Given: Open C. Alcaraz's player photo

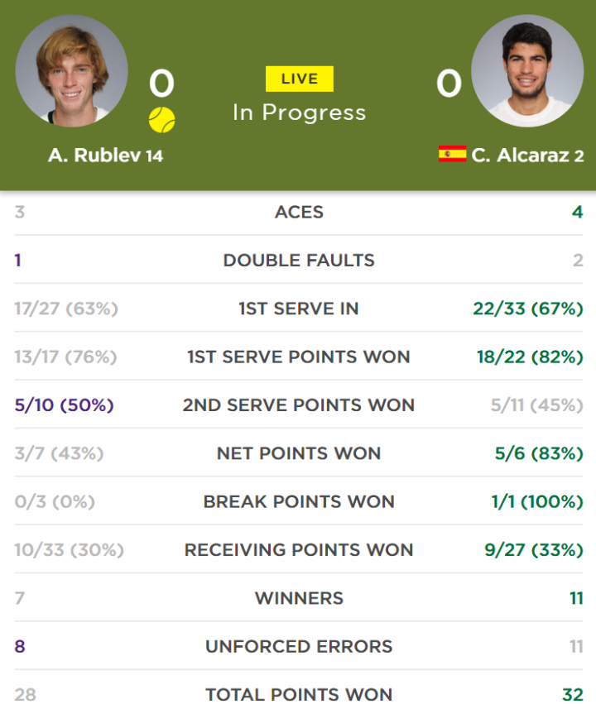Looking at the screenshot, I should pyautogui.click(x=527, y=71).
